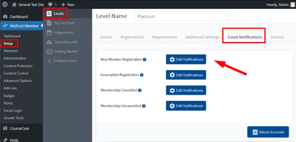Open the Administration submenu item

15,58
